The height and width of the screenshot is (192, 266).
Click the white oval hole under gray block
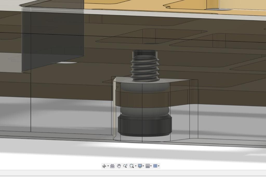(x=67, y=63)
